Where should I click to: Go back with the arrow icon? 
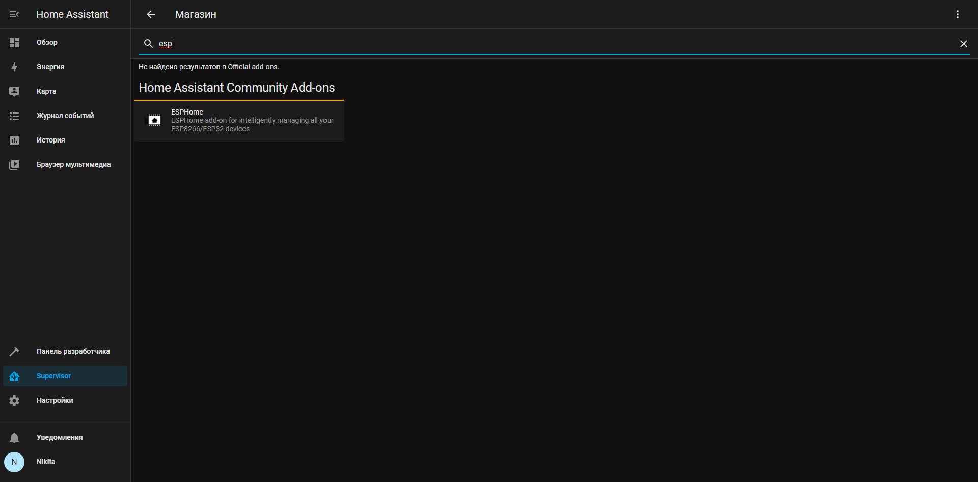pos(151,14)
